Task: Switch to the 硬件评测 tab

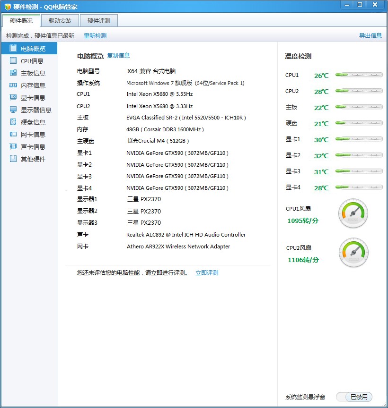Action: click(x=99, y=21)
